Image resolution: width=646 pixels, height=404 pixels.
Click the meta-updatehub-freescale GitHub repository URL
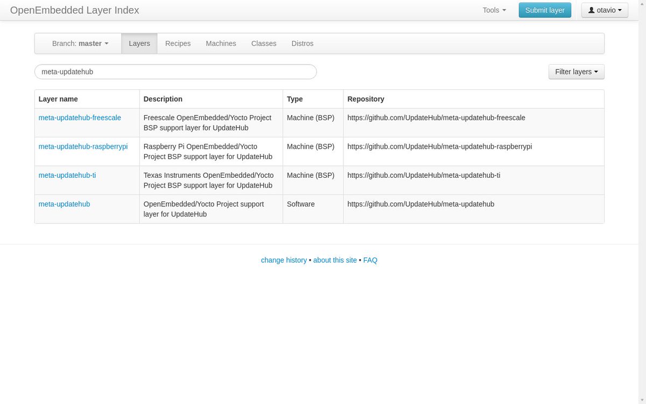pyautogui.click(x=437, y=117)
